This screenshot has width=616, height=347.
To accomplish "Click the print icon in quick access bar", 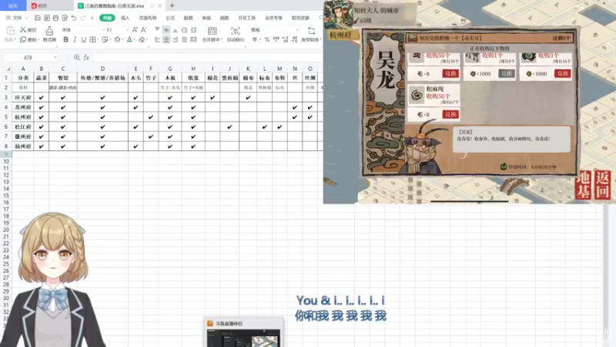I will pyautogui.click(x=55, y=18).
